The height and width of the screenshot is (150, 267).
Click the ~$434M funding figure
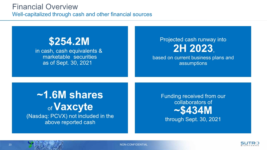pyautogui.click(x=193, y=111)
